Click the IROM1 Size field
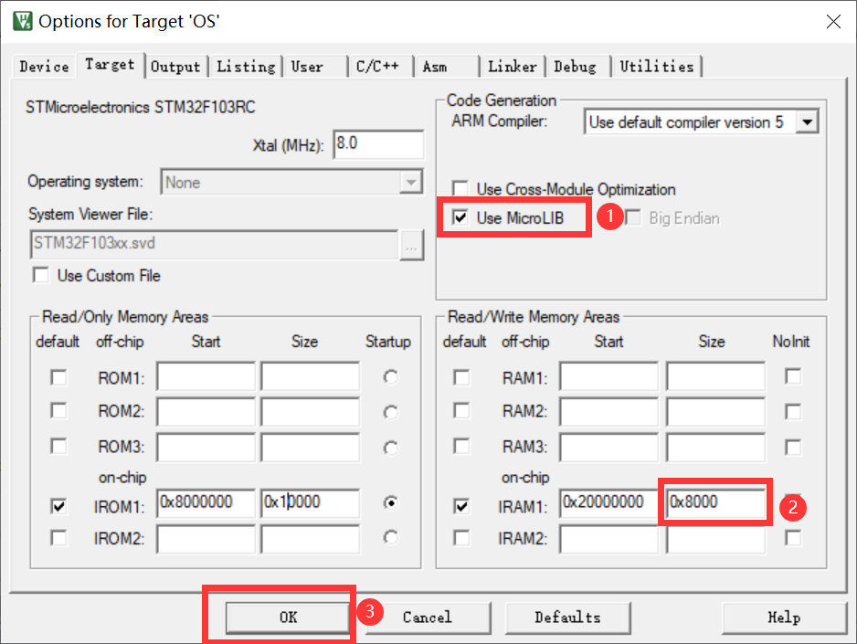 pos(310,503)
